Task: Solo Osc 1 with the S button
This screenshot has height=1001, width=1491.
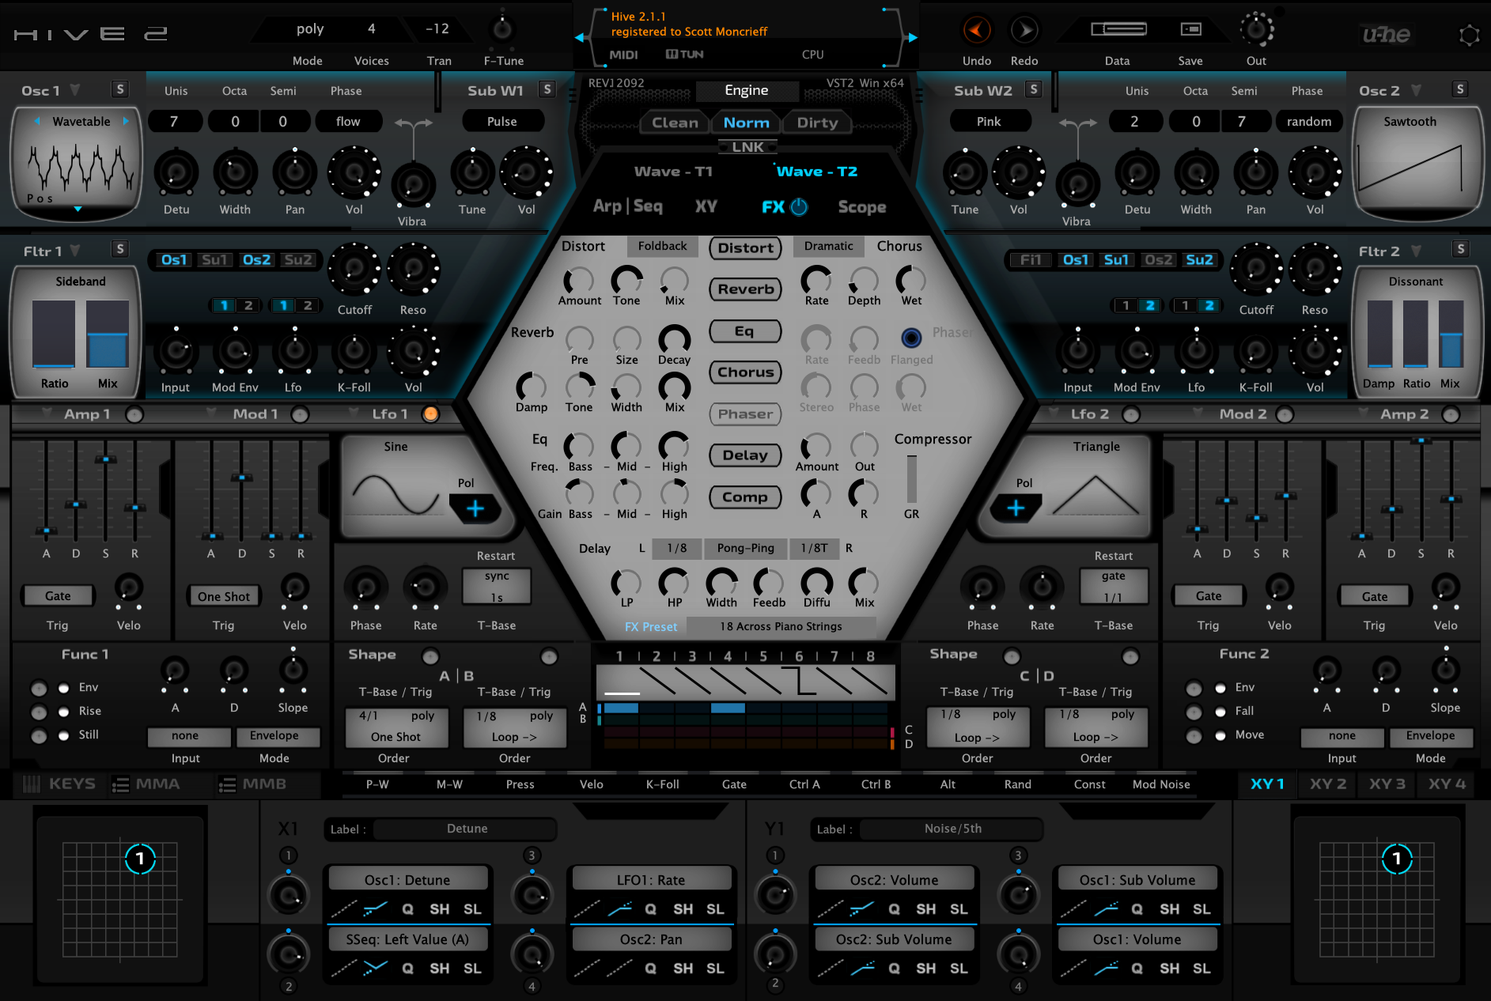Action: (x=119, y=89)
